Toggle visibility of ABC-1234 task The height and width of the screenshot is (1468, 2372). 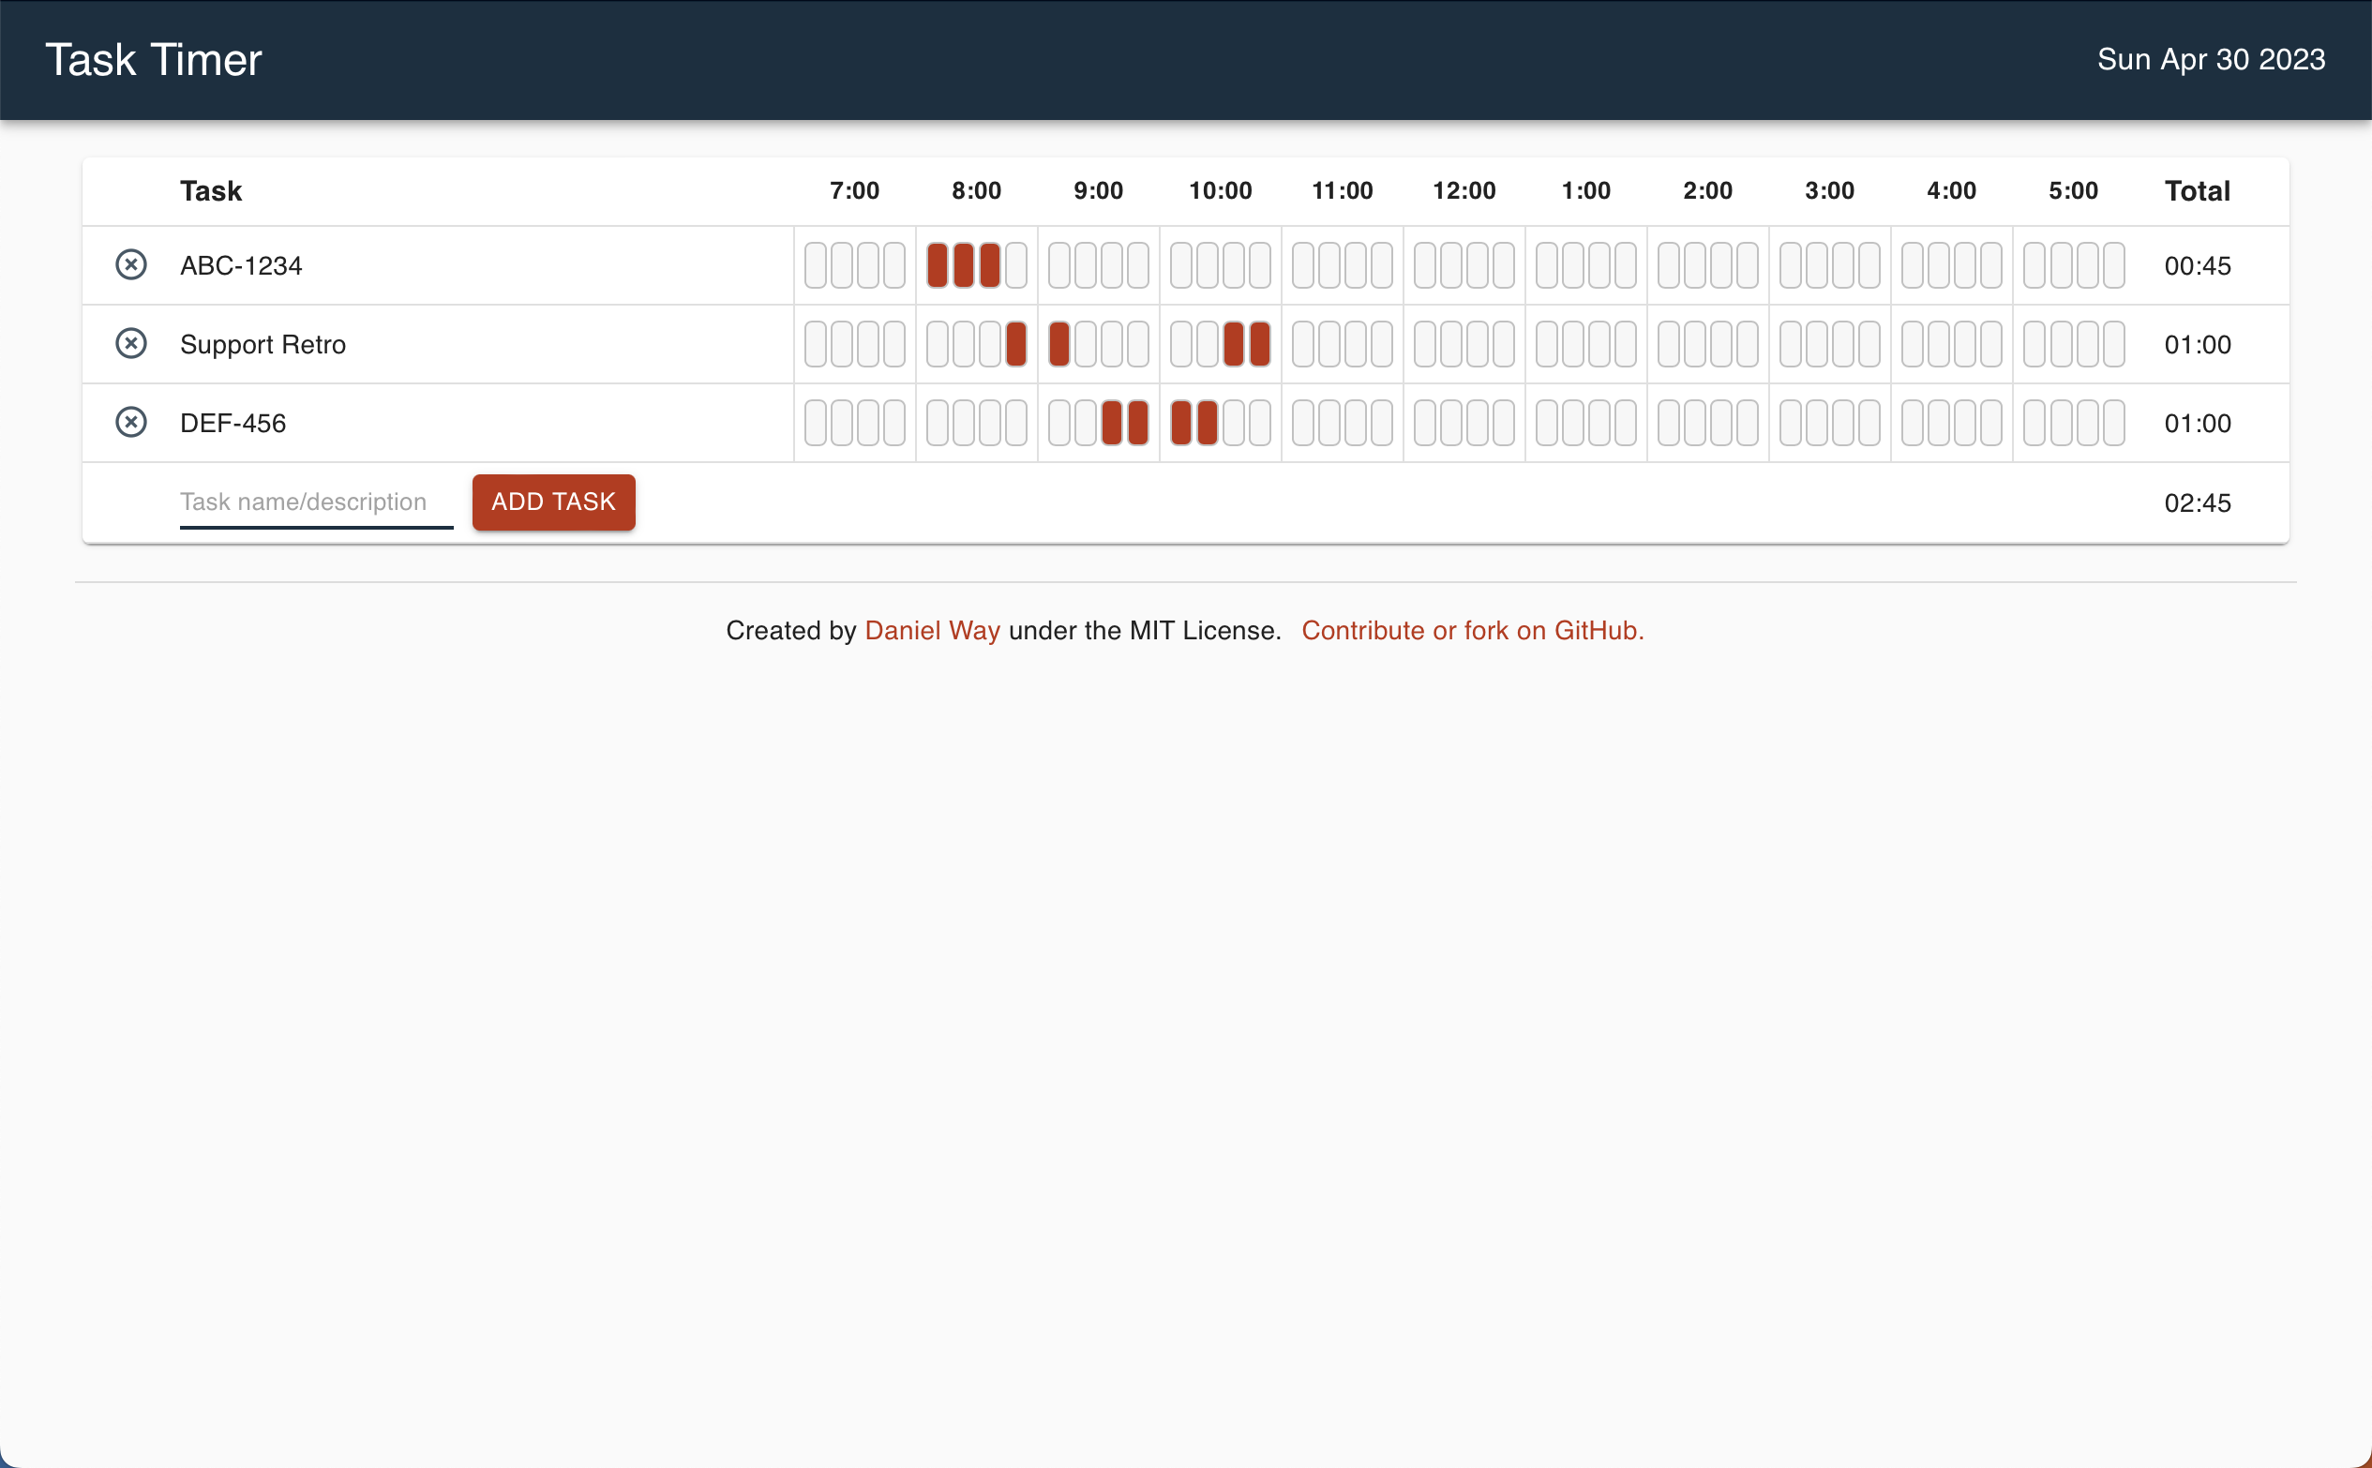(x=132, y=266)
